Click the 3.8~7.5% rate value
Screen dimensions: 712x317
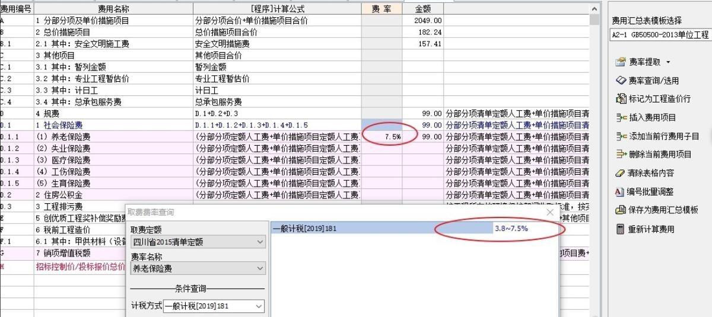point(511,228)
